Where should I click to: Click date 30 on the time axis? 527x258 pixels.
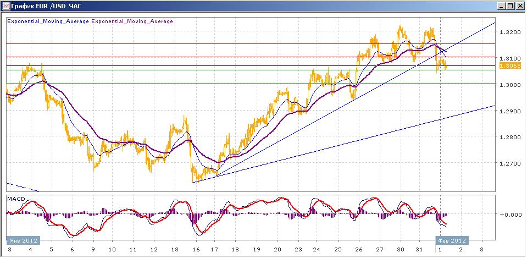400,250
